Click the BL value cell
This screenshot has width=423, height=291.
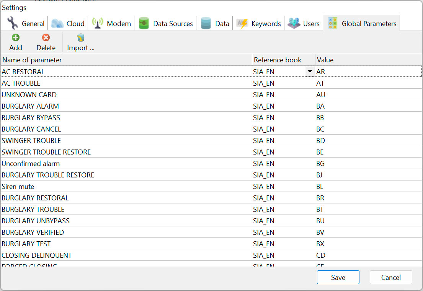point(368,187)
